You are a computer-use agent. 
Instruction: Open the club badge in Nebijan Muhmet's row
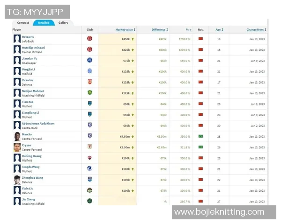[x=89, y=93]
